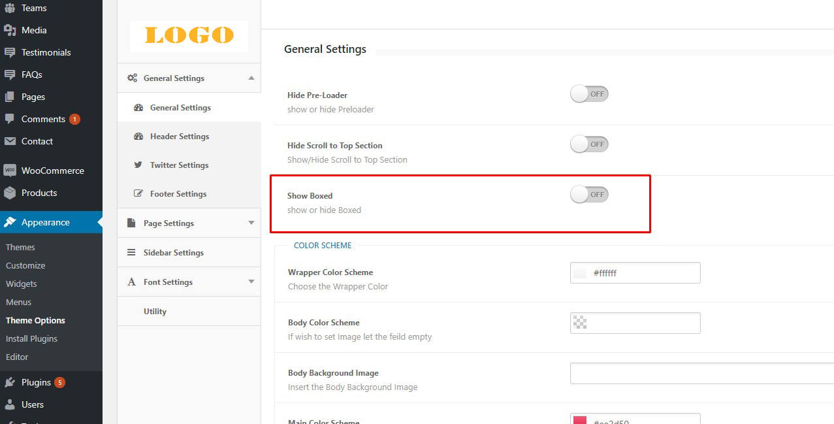
Task: Enable the Show Boxed switch
Action: pyautogui.click(x=588, y=195)
